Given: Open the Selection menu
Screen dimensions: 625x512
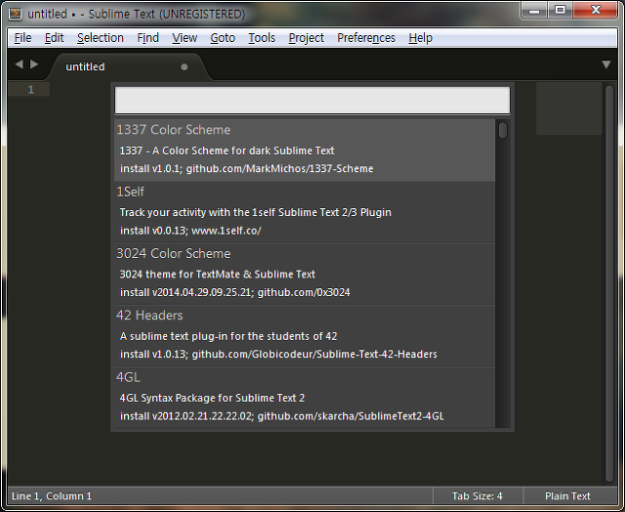Looking at the screenshot, I should [x=101, y=38].
